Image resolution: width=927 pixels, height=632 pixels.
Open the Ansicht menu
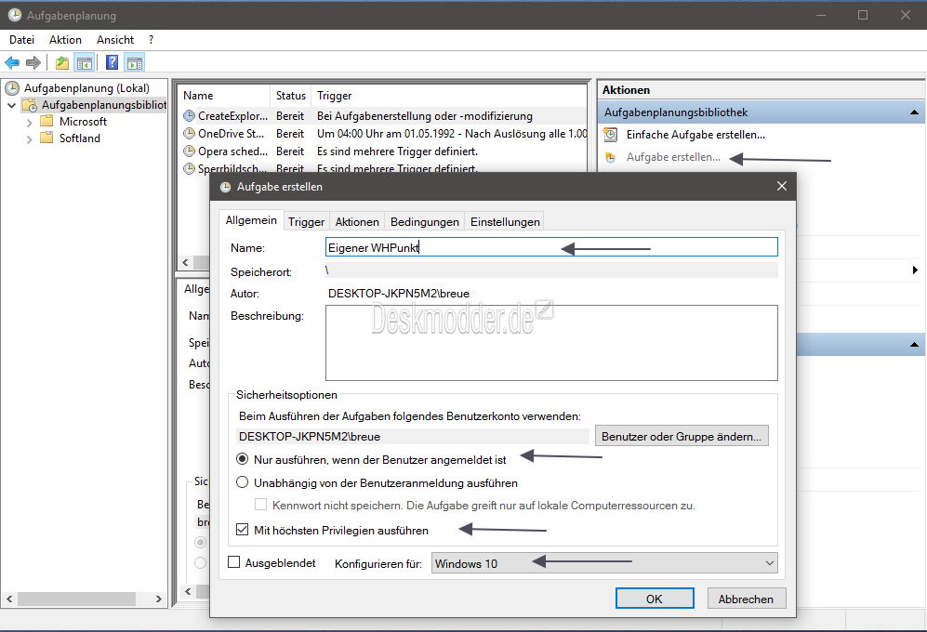coord(115,40)
